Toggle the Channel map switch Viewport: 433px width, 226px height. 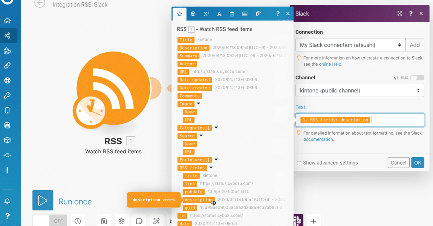(417, 78)
